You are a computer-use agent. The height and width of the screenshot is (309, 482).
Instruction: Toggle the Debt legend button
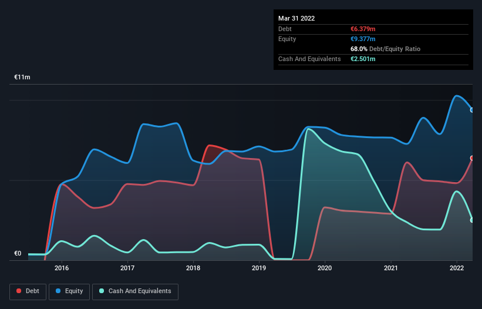pos(28,291)
